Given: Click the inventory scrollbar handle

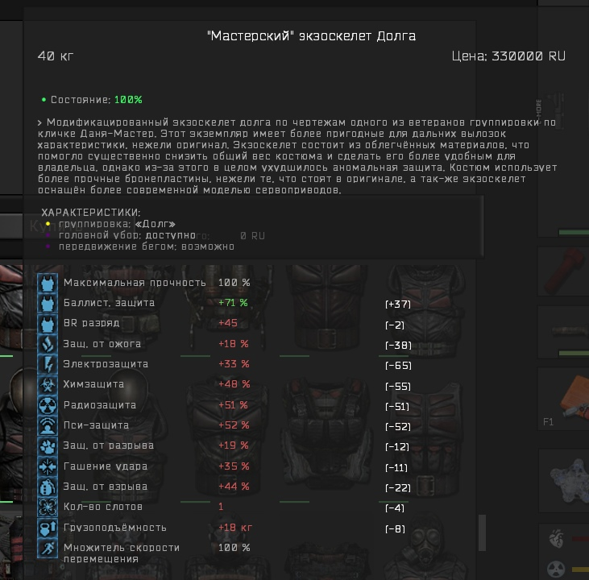Looking at the screenshot, I should pyautogui.click(x=482, y=532).
